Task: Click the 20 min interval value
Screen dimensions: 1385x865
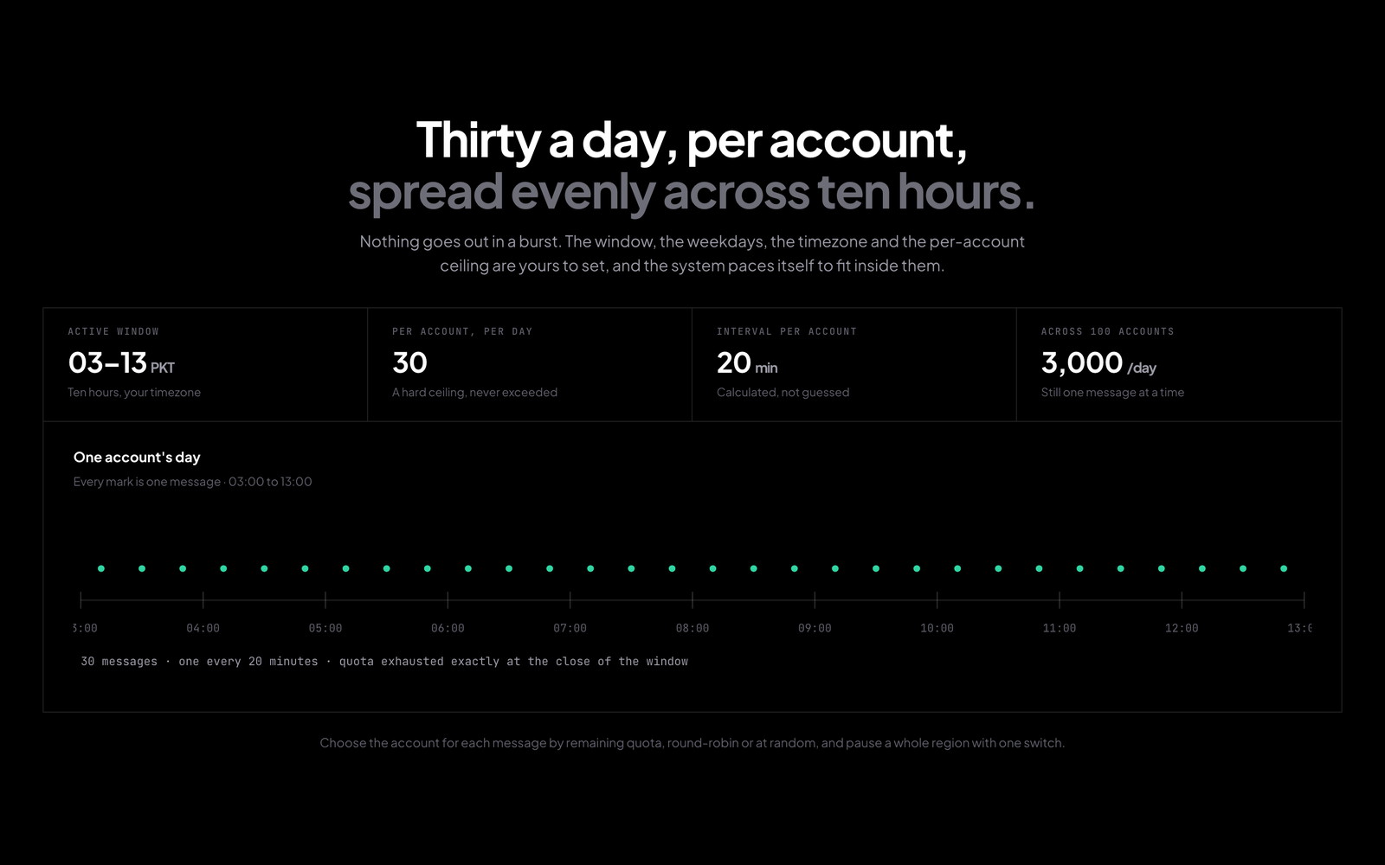Action: (x=747, y=363)
